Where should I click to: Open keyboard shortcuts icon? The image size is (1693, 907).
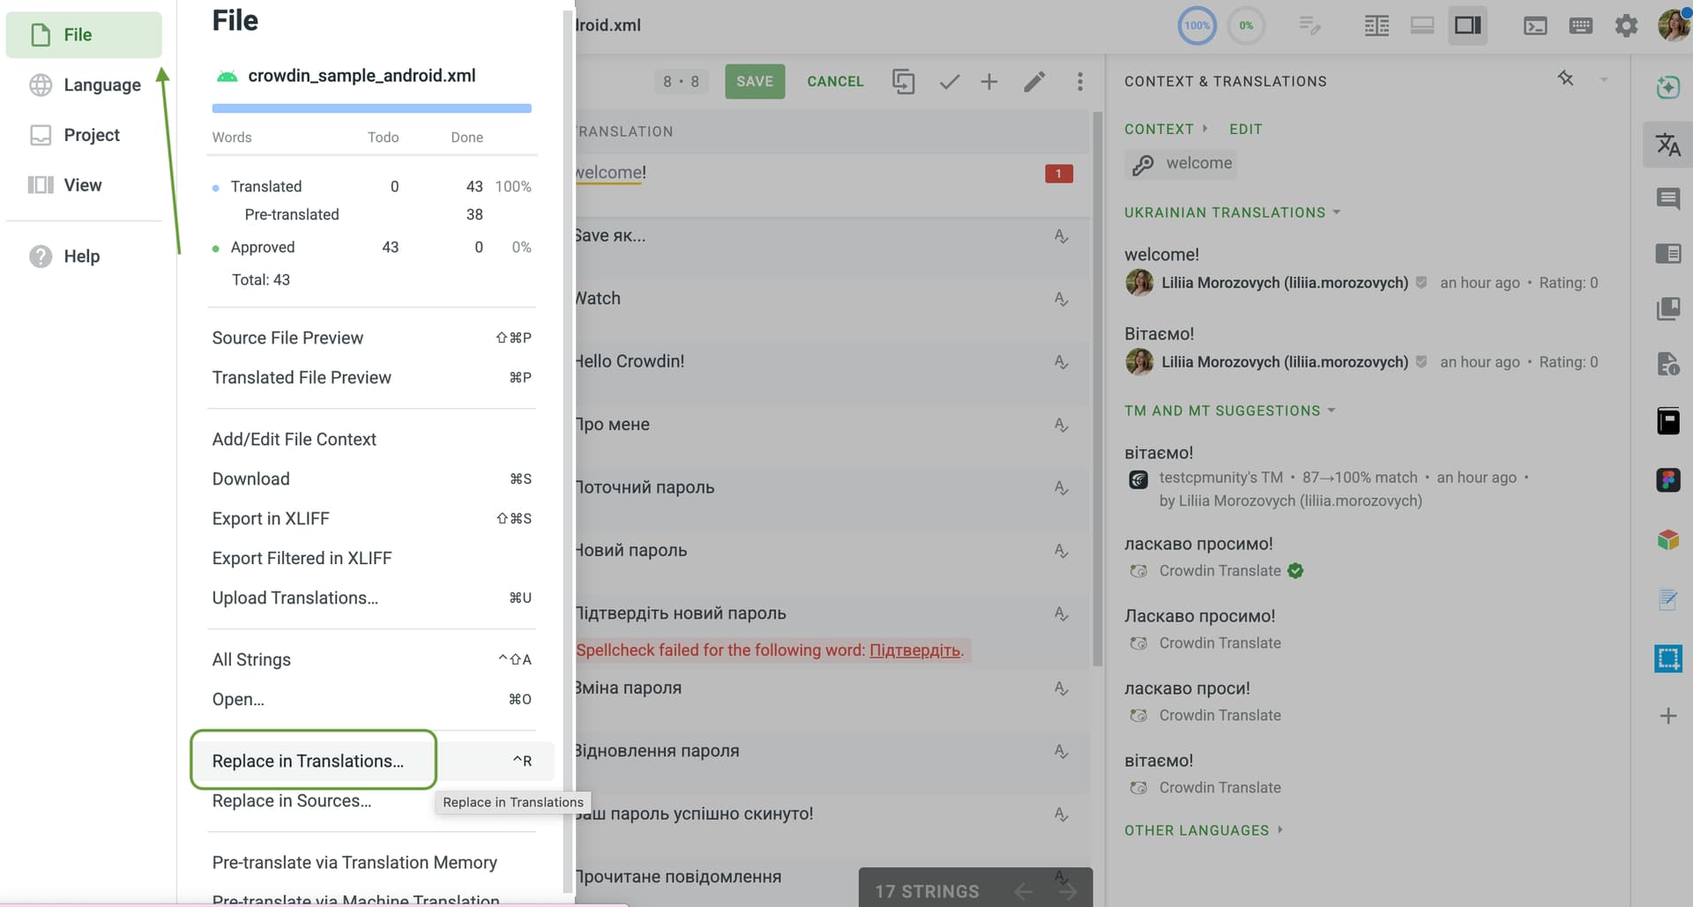pos(1581,26)
